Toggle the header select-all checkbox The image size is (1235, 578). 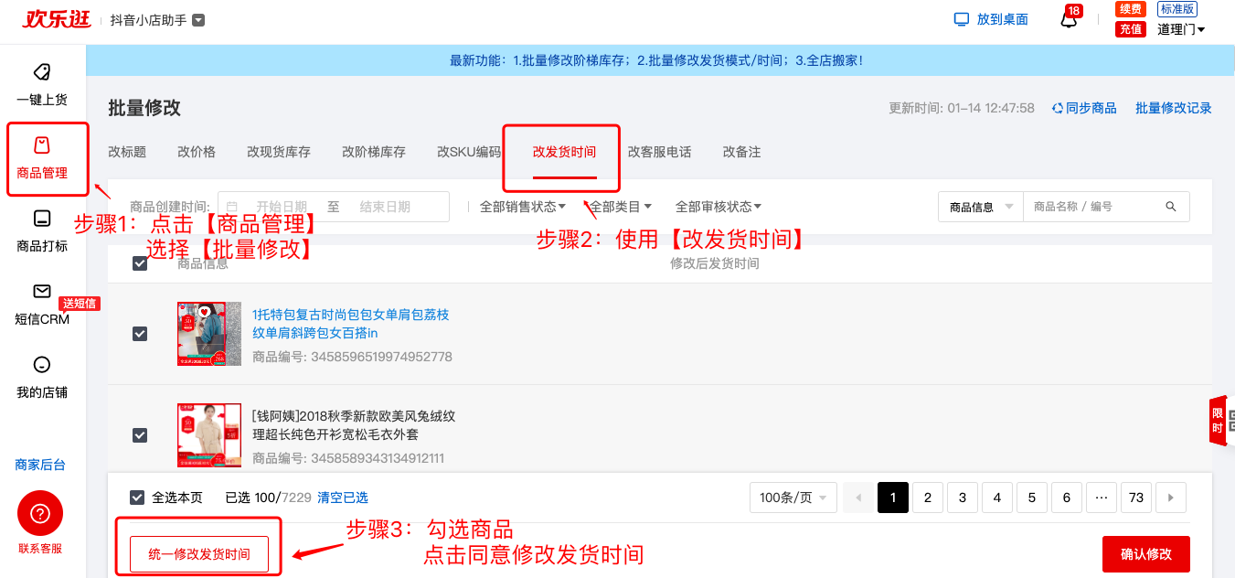pos(140,263)
